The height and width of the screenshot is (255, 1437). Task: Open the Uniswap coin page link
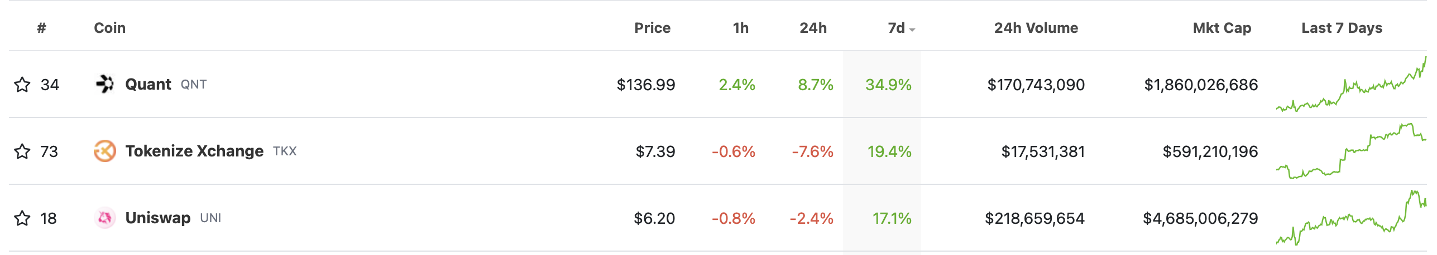pos(158,218)
